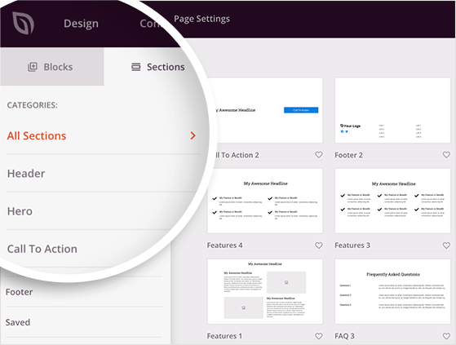This screenshot has width=456, height=345.
Task: Favorite the Features 3 section
Action: coord(446,245)
